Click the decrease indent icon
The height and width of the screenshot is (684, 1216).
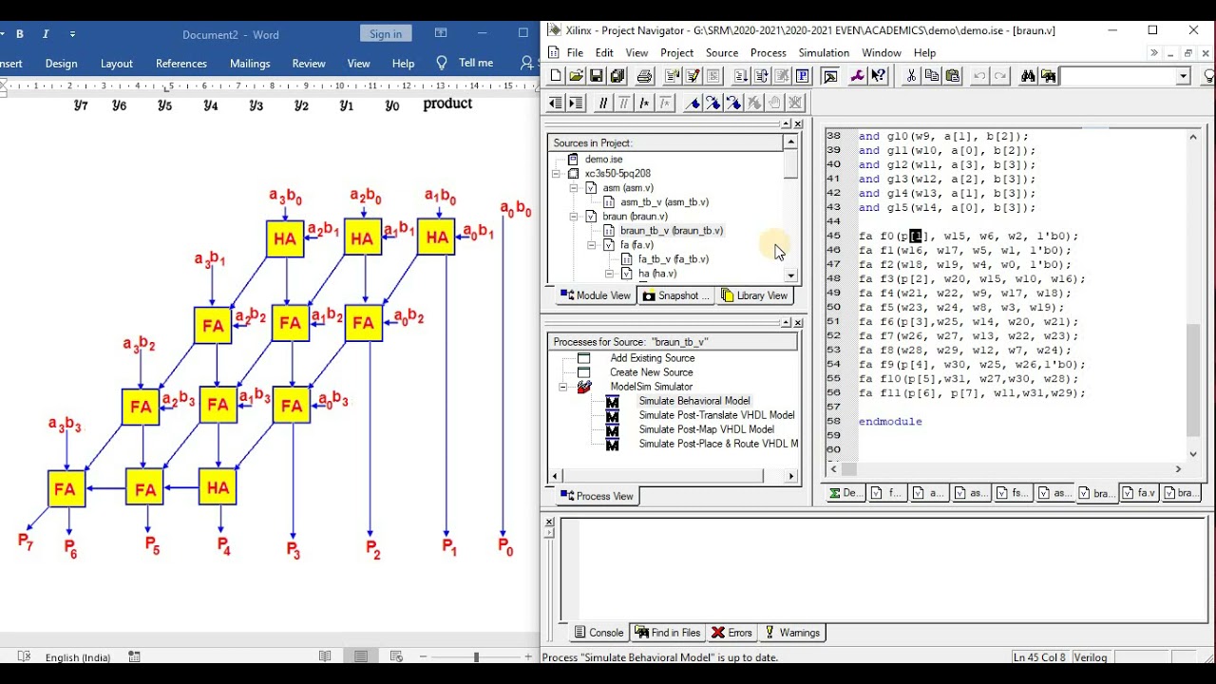(x=556, y=103)
